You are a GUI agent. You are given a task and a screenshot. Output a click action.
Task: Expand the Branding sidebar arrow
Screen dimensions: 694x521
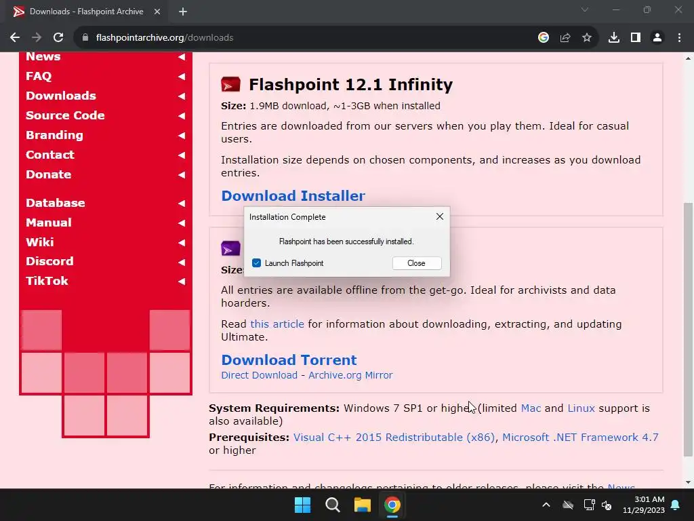click(182, 135)
